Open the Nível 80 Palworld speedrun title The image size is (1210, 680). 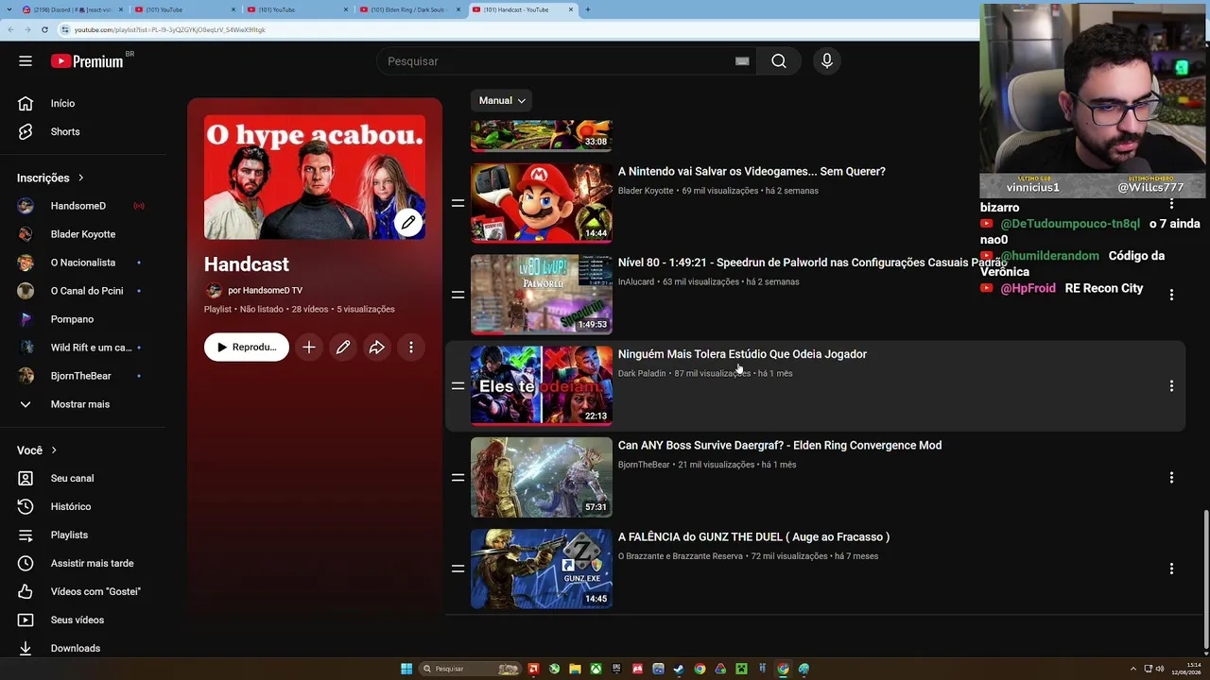pos(812,263)
